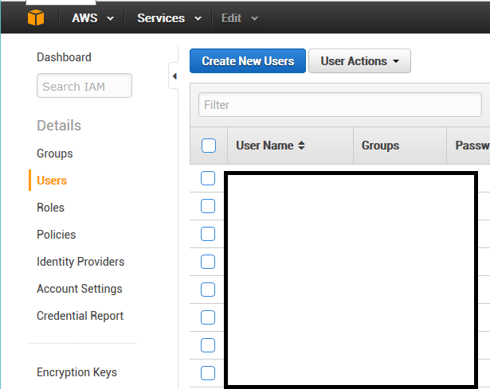Collapse the sidebar with the arrow handle
490x389 pixels.
(x=174, y=77)
